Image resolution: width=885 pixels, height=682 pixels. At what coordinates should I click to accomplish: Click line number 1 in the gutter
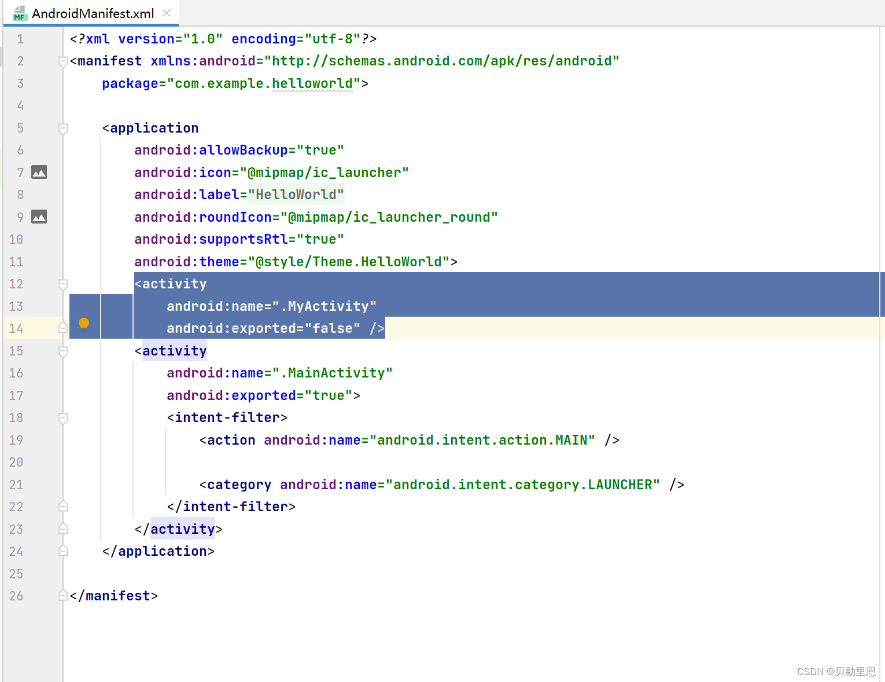tap(20, 39)
